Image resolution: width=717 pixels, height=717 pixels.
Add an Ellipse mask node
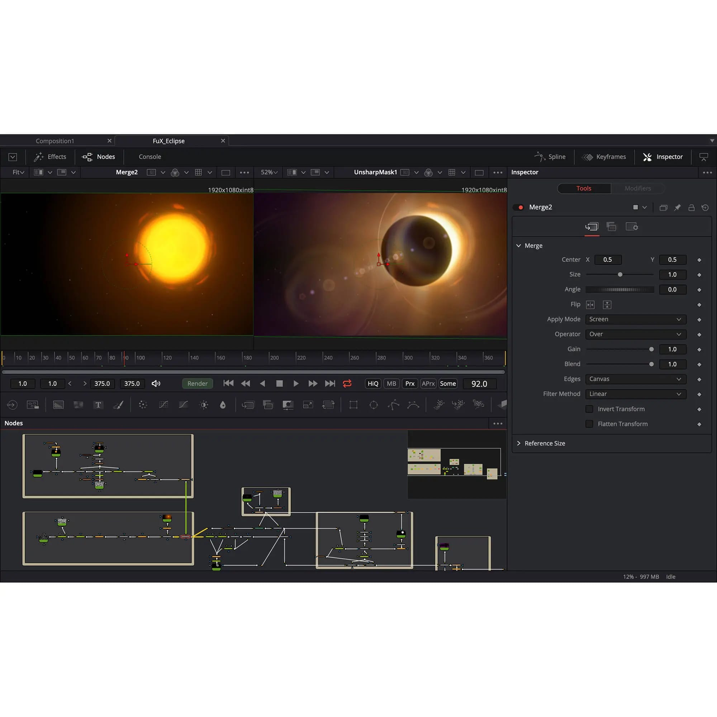(x=374, y=404)
